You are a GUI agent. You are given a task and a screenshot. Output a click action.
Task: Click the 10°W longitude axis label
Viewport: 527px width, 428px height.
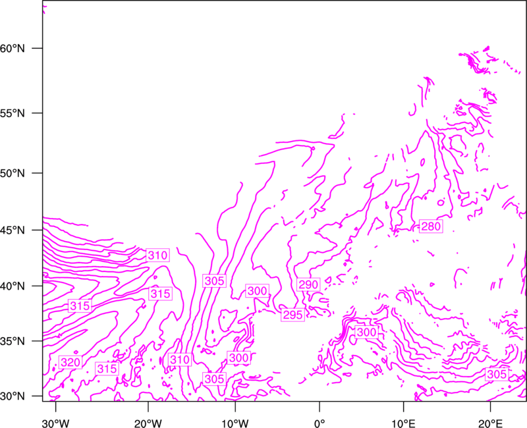point(235,423)
